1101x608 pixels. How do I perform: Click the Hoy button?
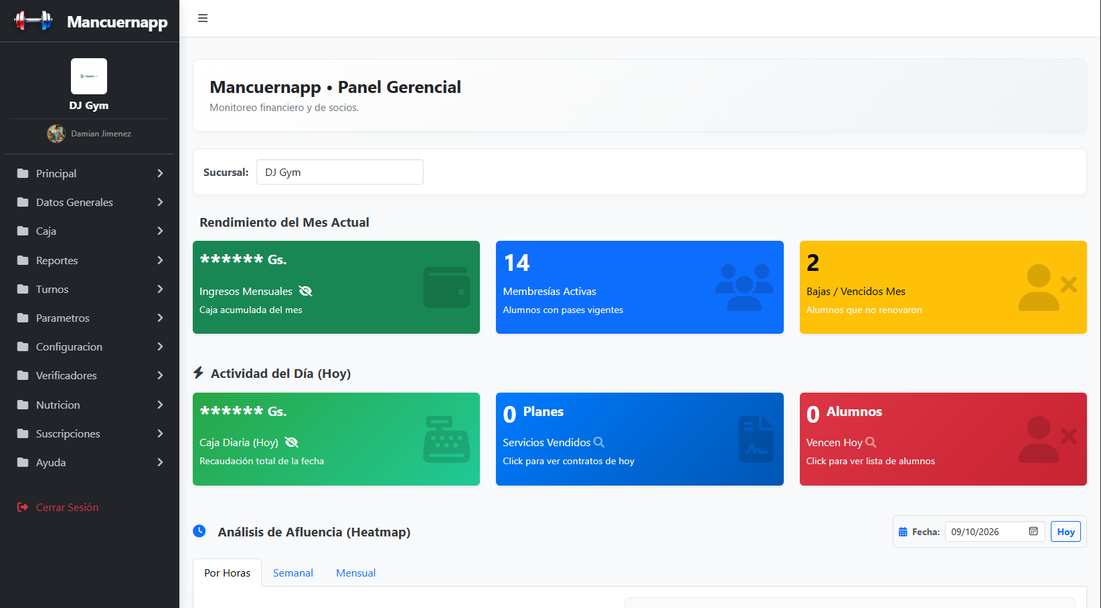click(x=1066, y=532)
